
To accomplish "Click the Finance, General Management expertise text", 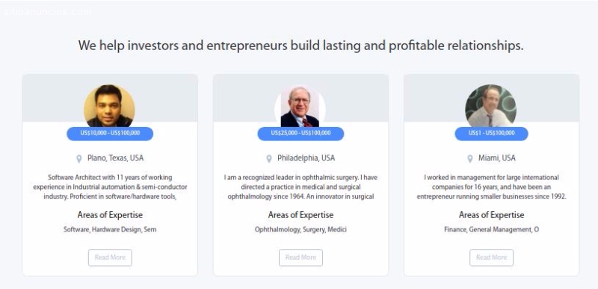I will coord(491,229).
